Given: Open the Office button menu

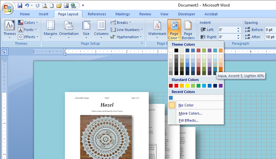Looking at the screenshot, I should coord(8,8).
